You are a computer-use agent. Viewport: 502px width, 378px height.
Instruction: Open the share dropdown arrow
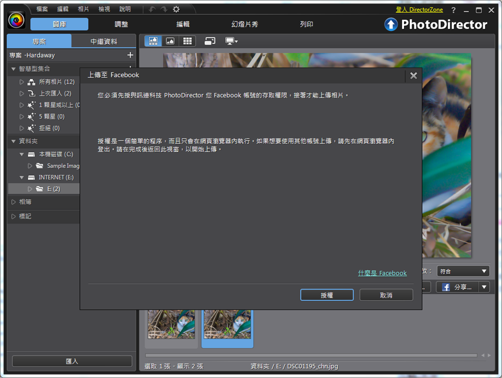coord(484,287)
